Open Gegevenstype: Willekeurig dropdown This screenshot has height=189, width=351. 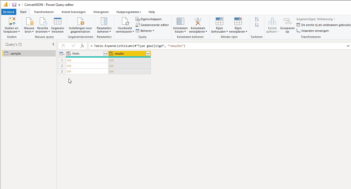[316, 19]
